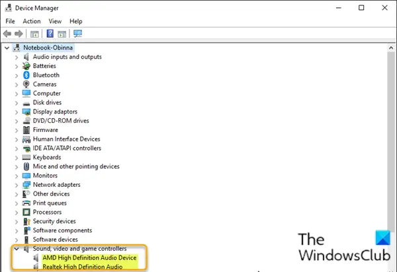Collapse Sound, video and game controllers
Image resolution: width=397 pixels, height=272 pixels.
pyautogui.click(x=17, y=249)
